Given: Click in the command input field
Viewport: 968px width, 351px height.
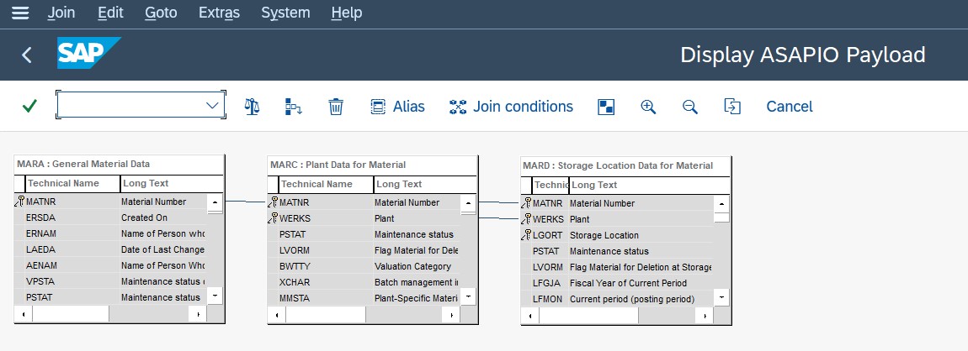Looking at the screenshot, I should (x=130, y=105).
